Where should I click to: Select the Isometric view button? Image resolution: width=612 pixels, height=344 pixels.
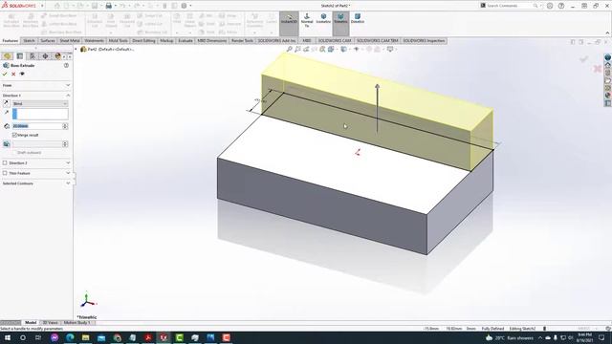(x=323, y=18)
